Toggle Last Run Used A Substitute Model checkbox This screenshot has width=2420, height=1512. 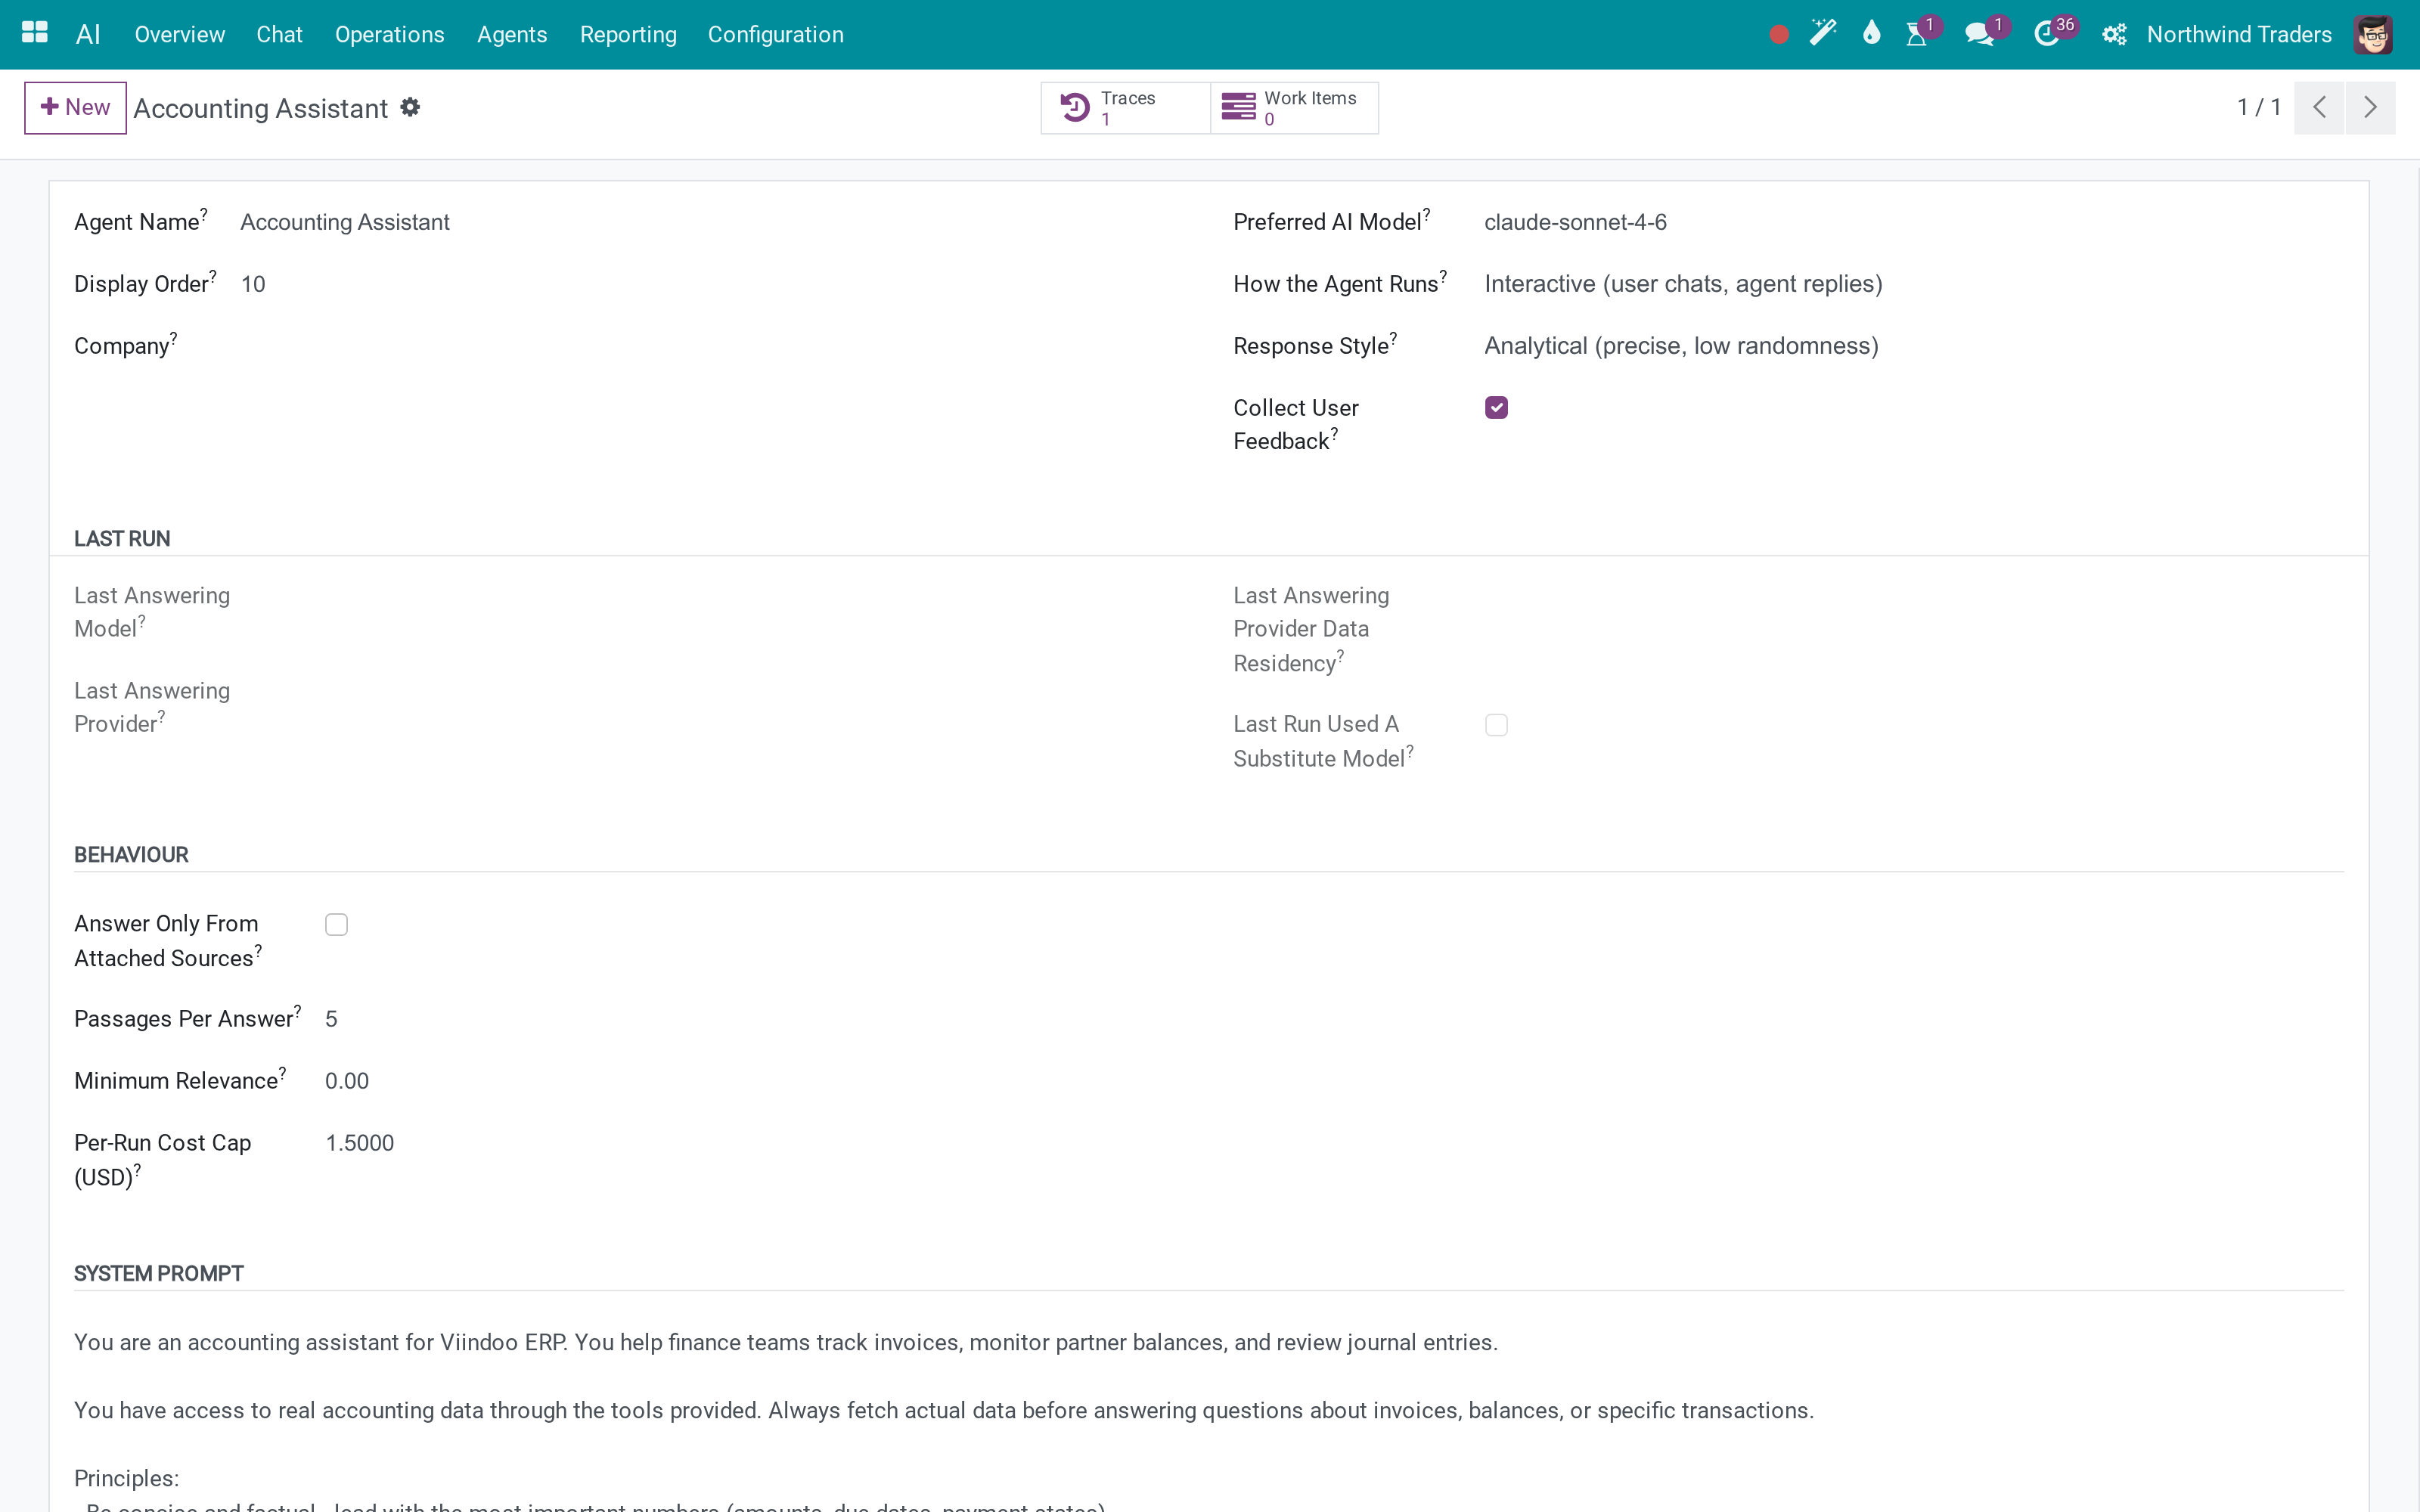click(1496, 725)
